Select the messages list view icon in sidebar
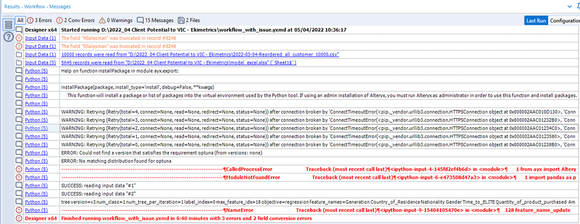This screenshot has height=224, width=580. 8,25
